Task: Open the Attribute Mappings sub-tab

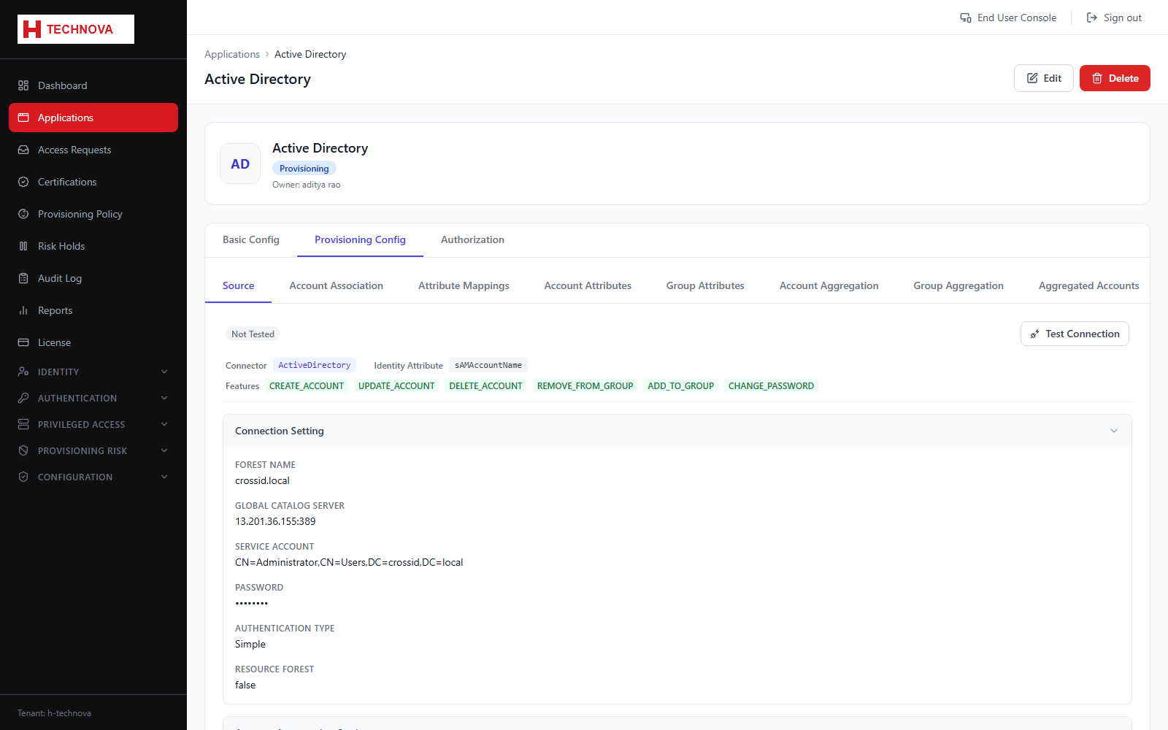Action: [x=464, y=285]
